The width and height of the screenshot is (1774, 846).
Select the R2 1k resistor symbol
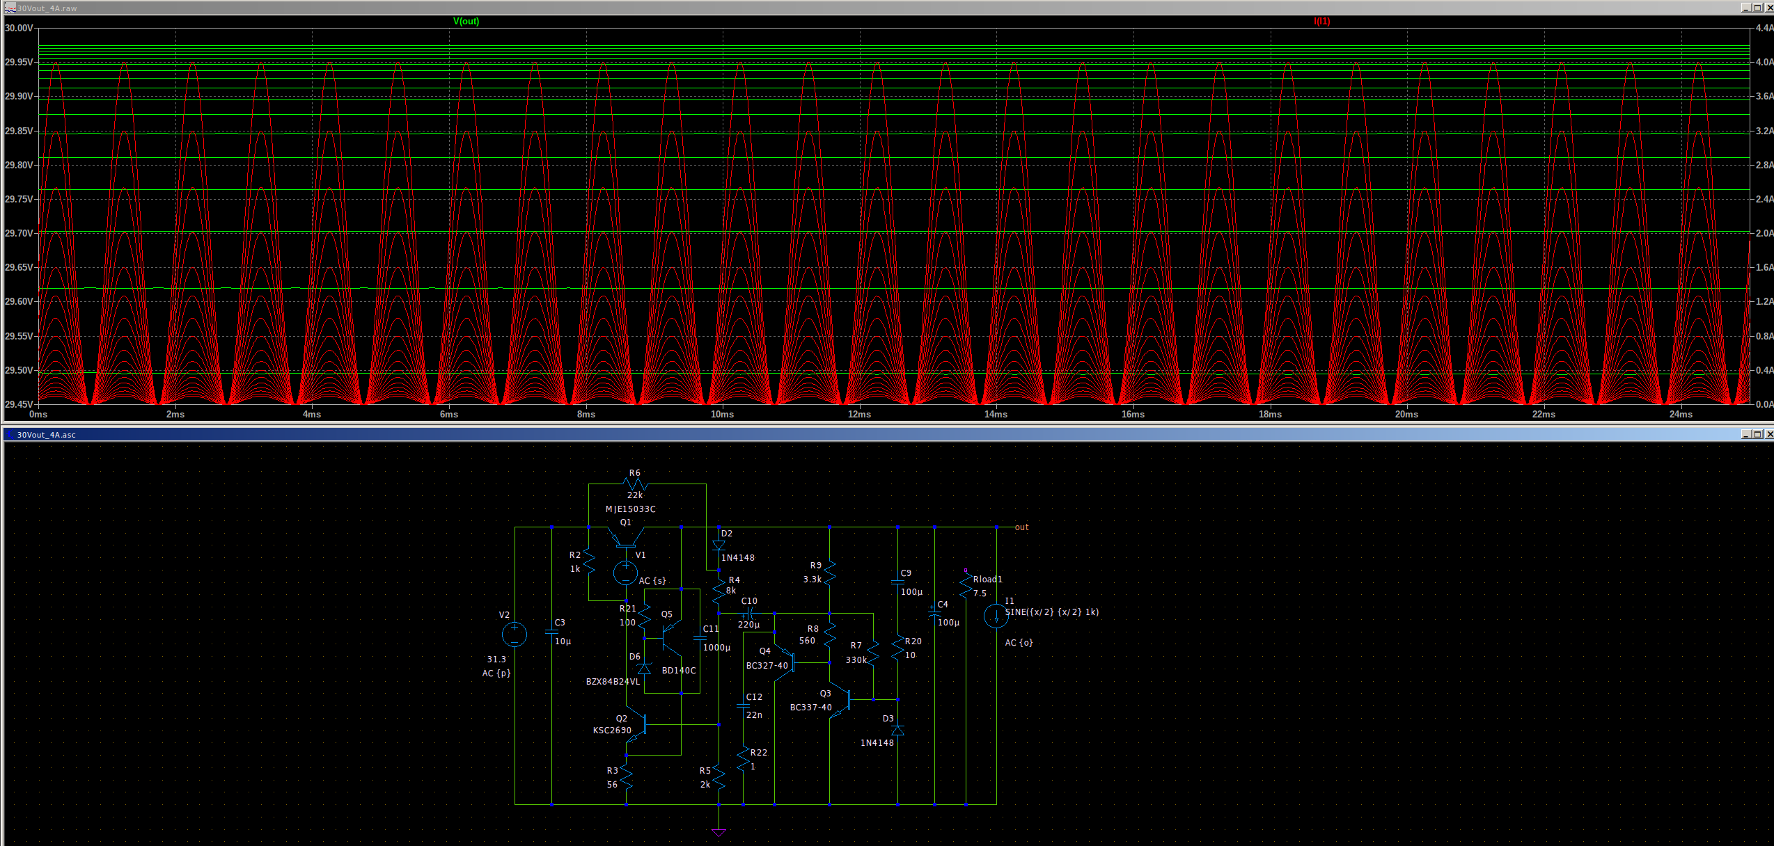coord(589,561)
